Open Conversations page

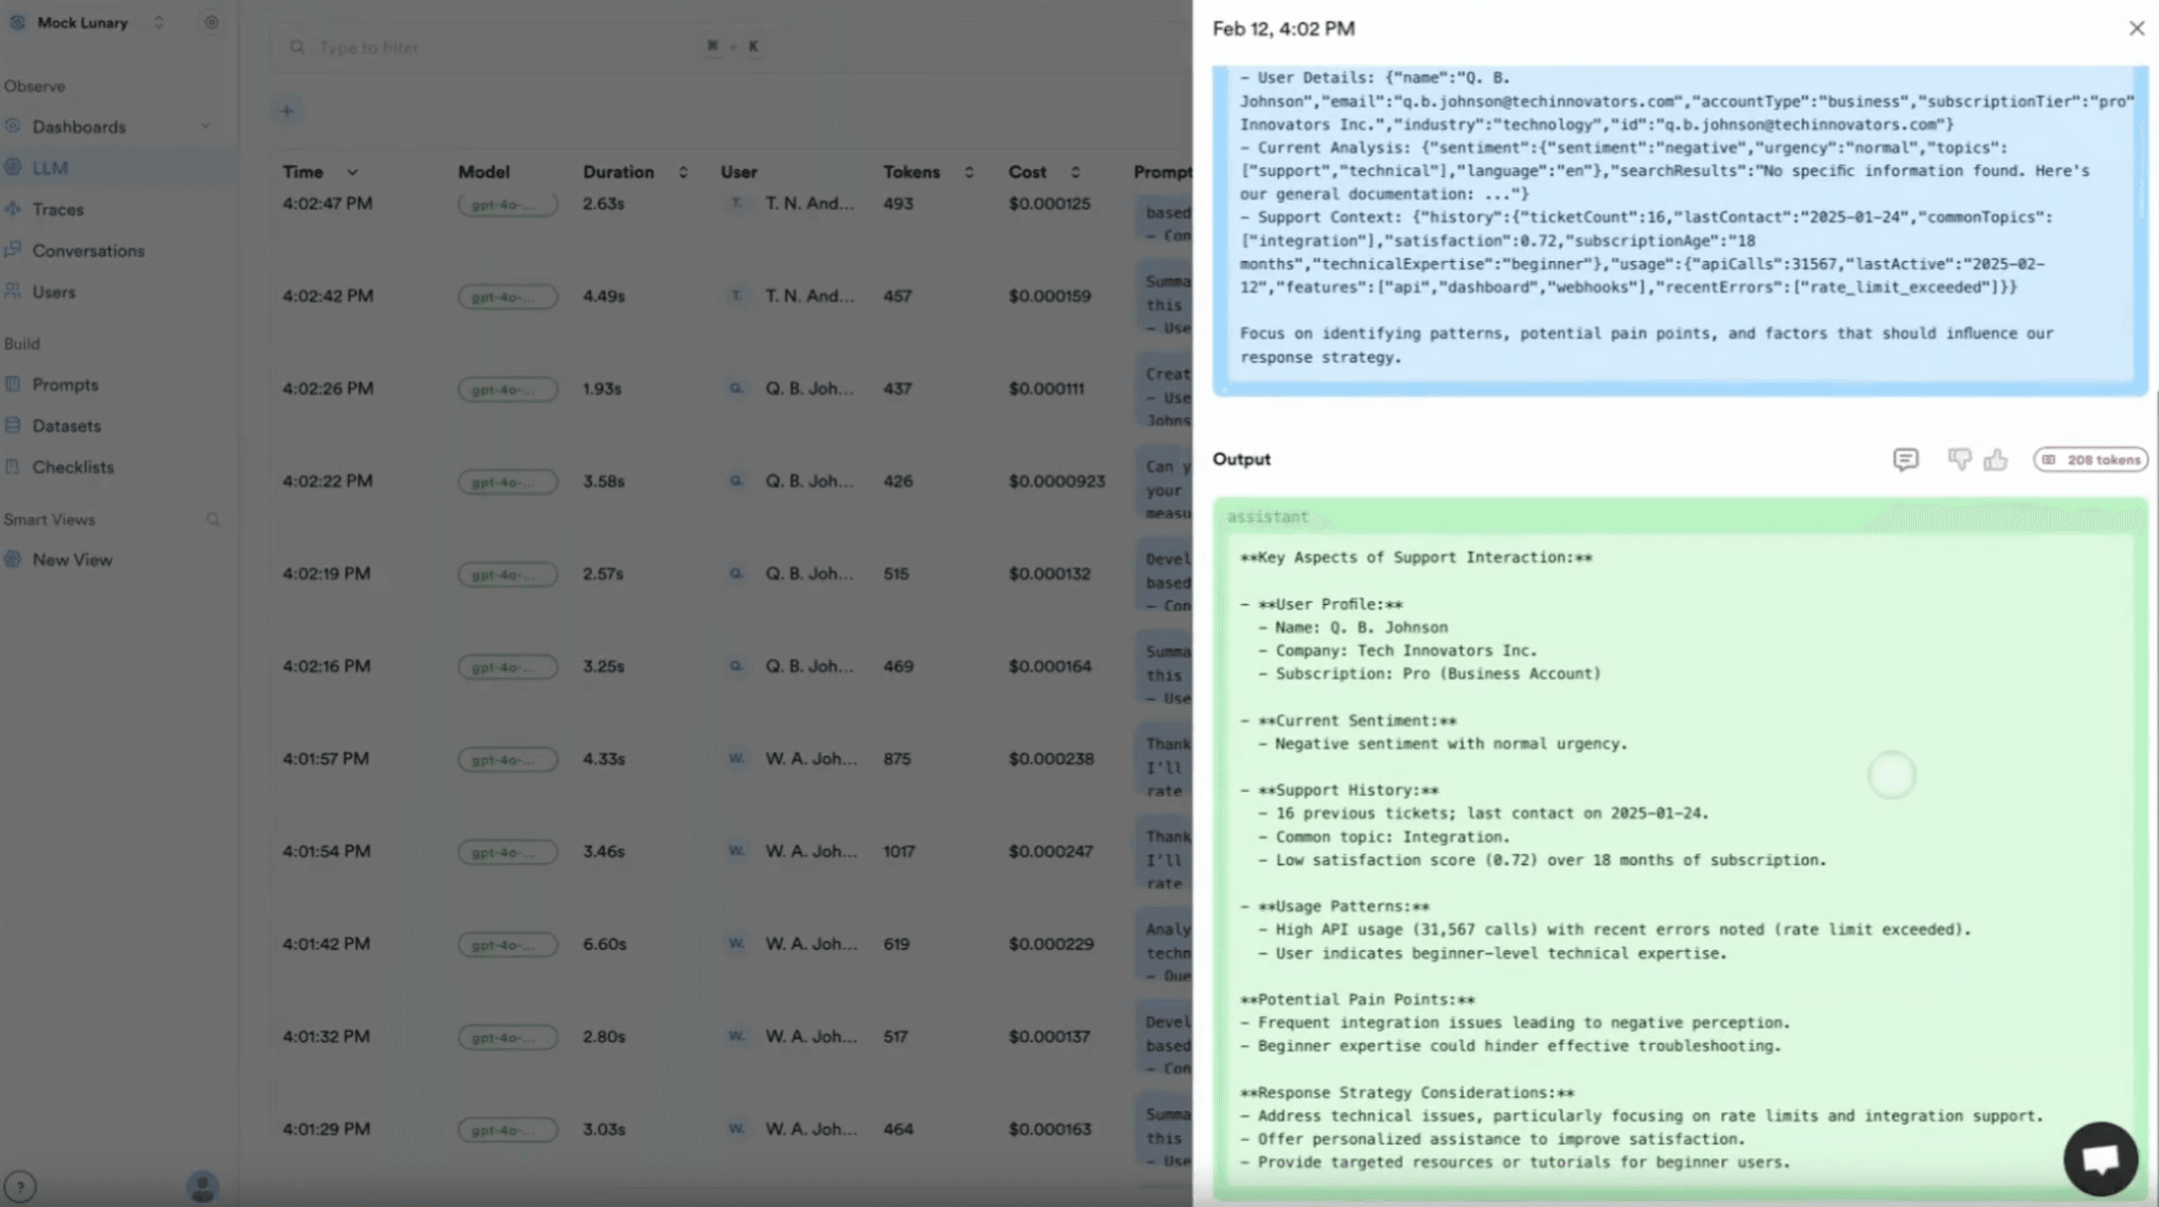pos(88,251)
